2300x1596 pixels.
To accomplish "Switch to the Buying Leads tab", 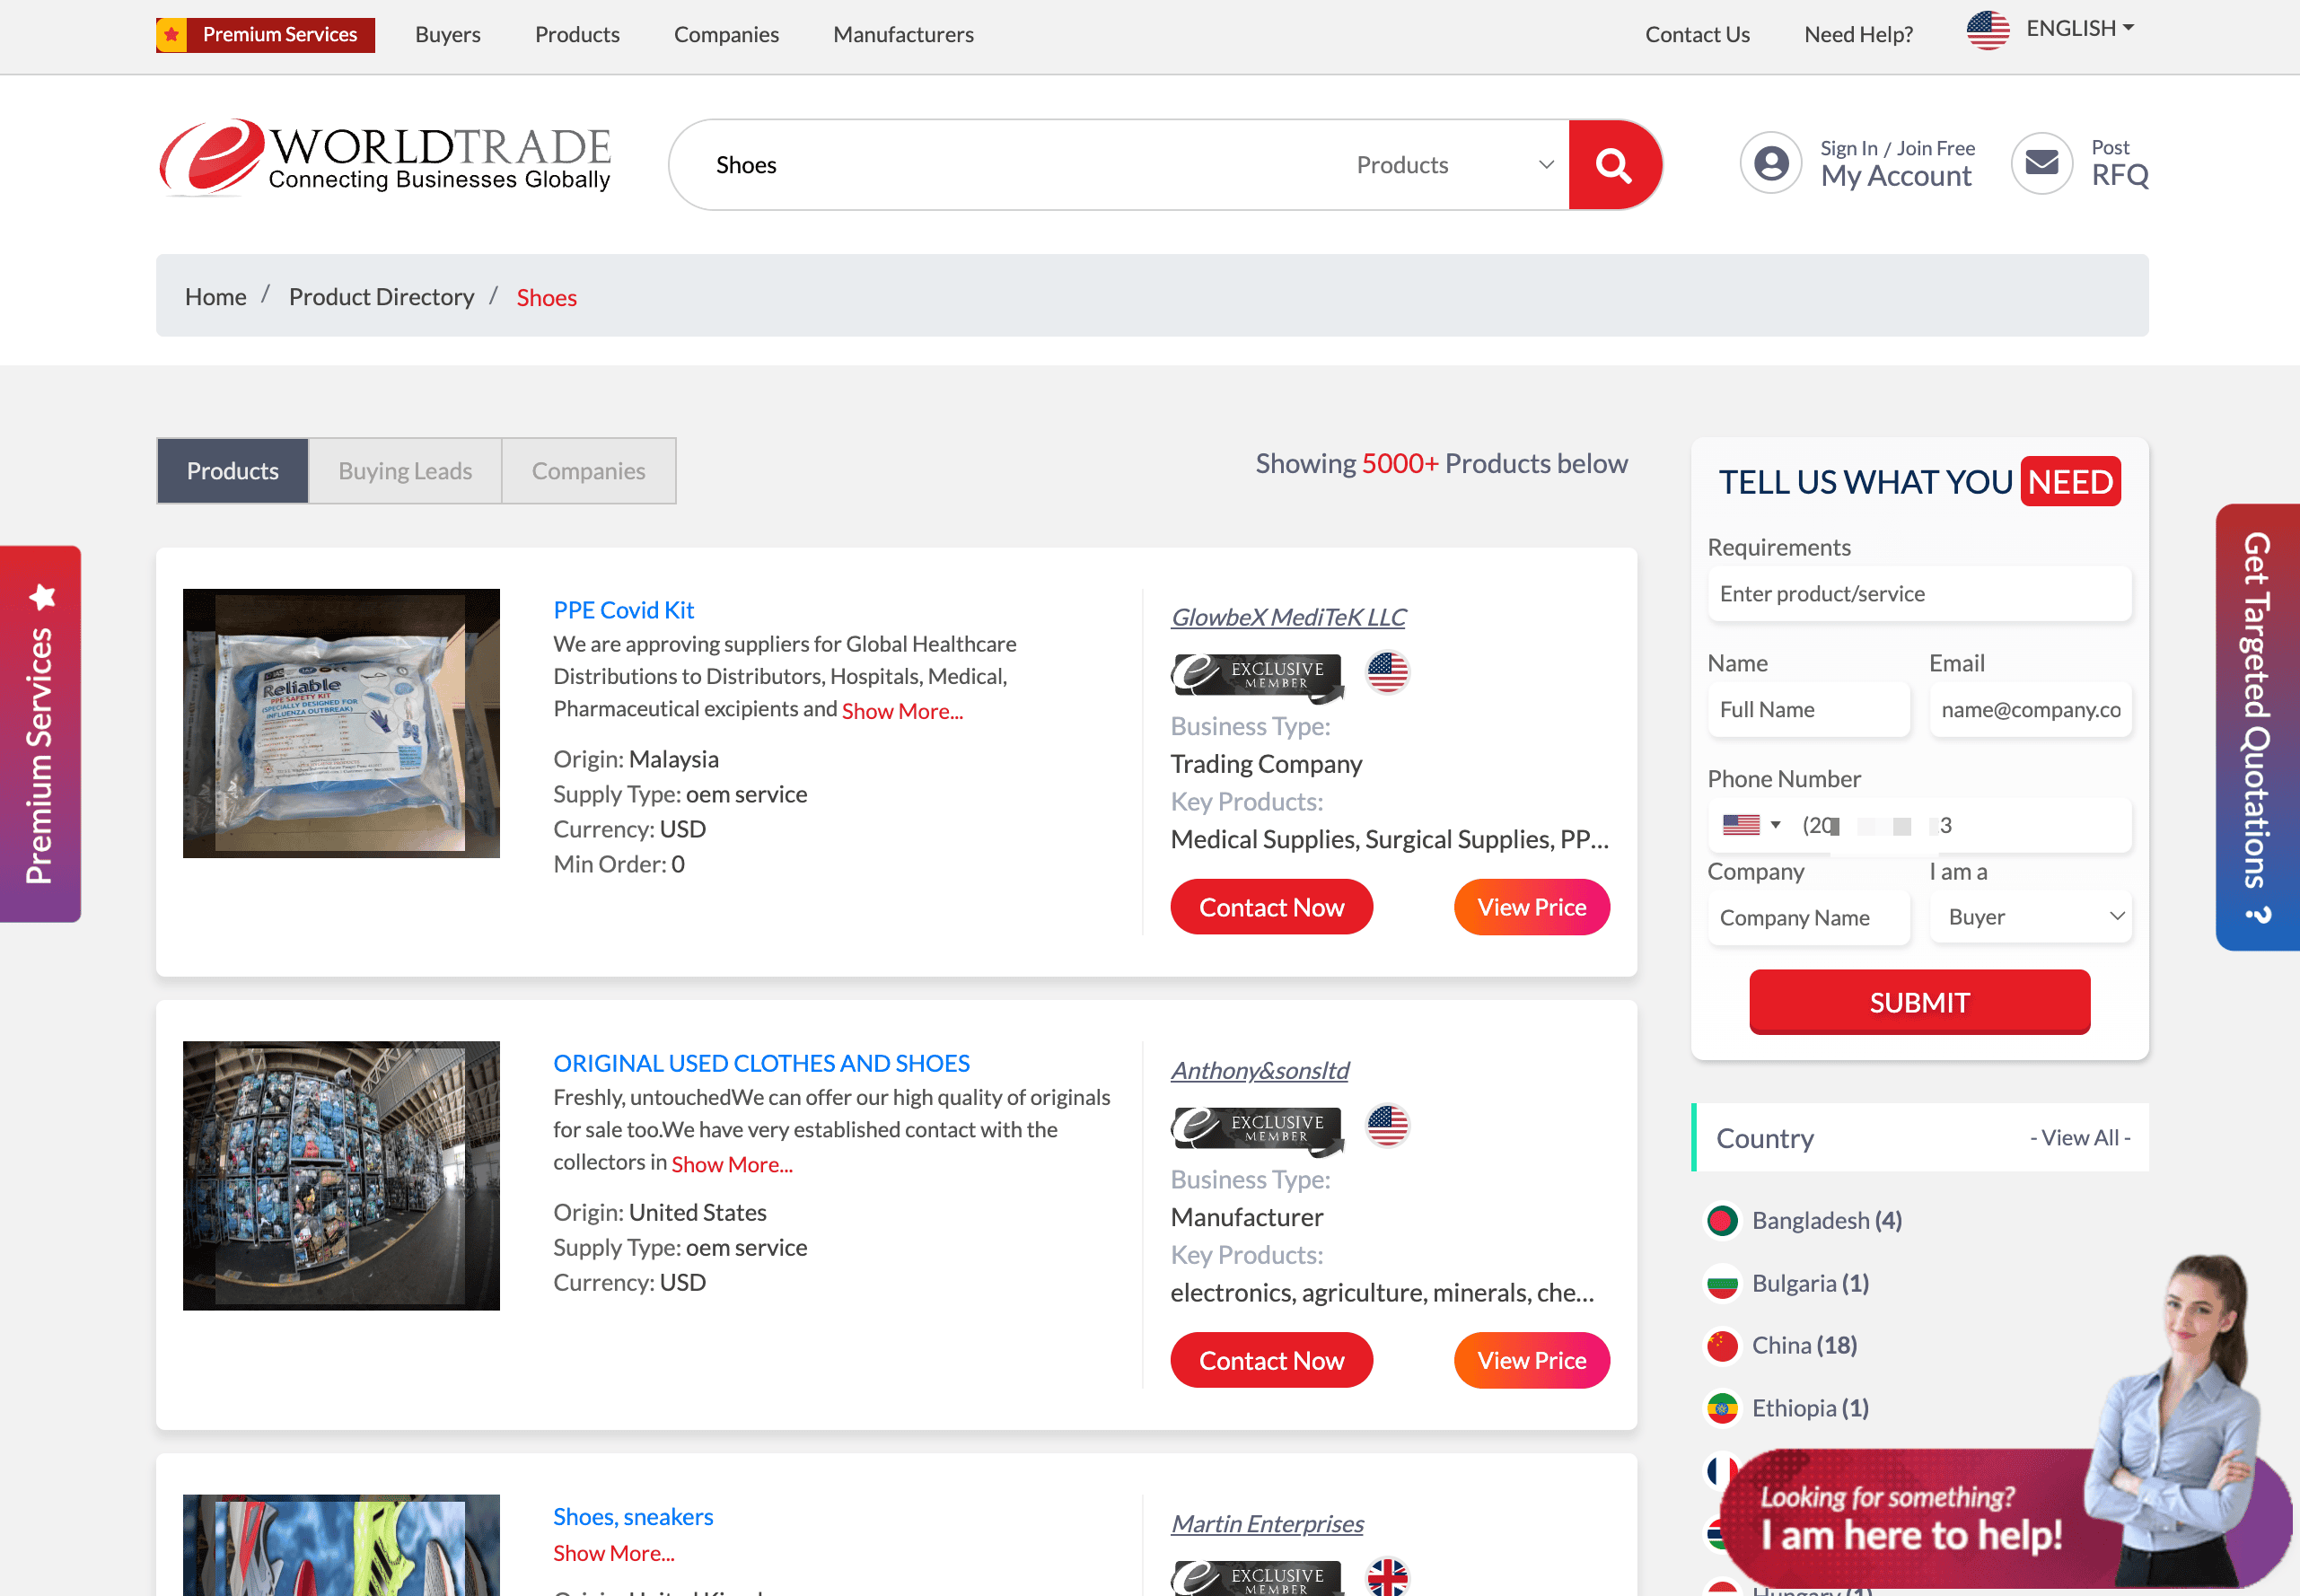I will coord(405,471).
